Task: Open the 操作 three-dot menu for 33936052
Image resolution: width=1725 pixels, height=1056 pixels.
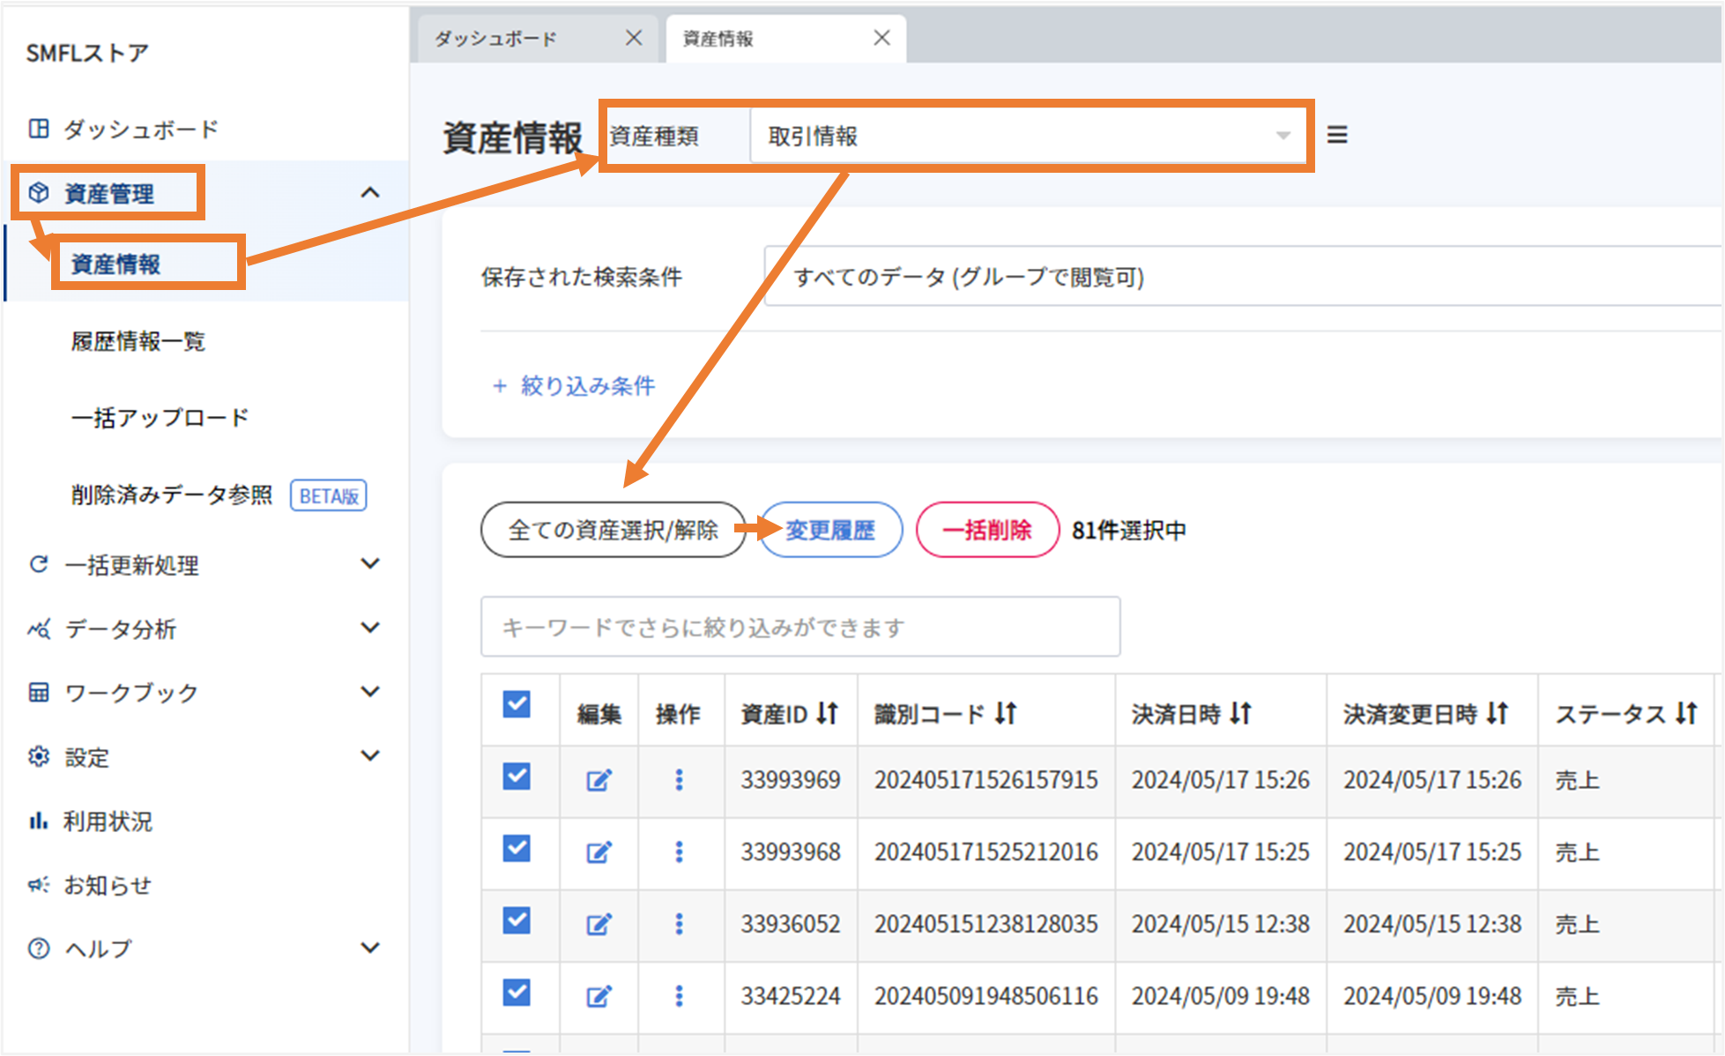Action: (x=679, y=924)
